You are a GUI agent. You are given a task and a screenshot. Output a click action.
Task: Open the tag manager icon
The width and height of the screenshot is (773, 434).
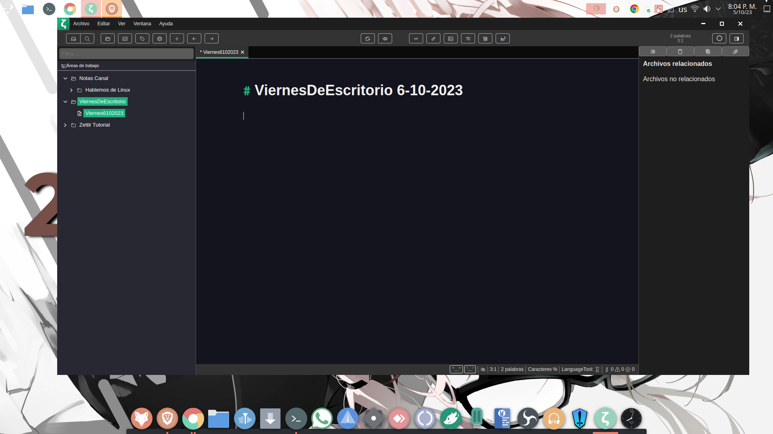(x=142, y=39)
